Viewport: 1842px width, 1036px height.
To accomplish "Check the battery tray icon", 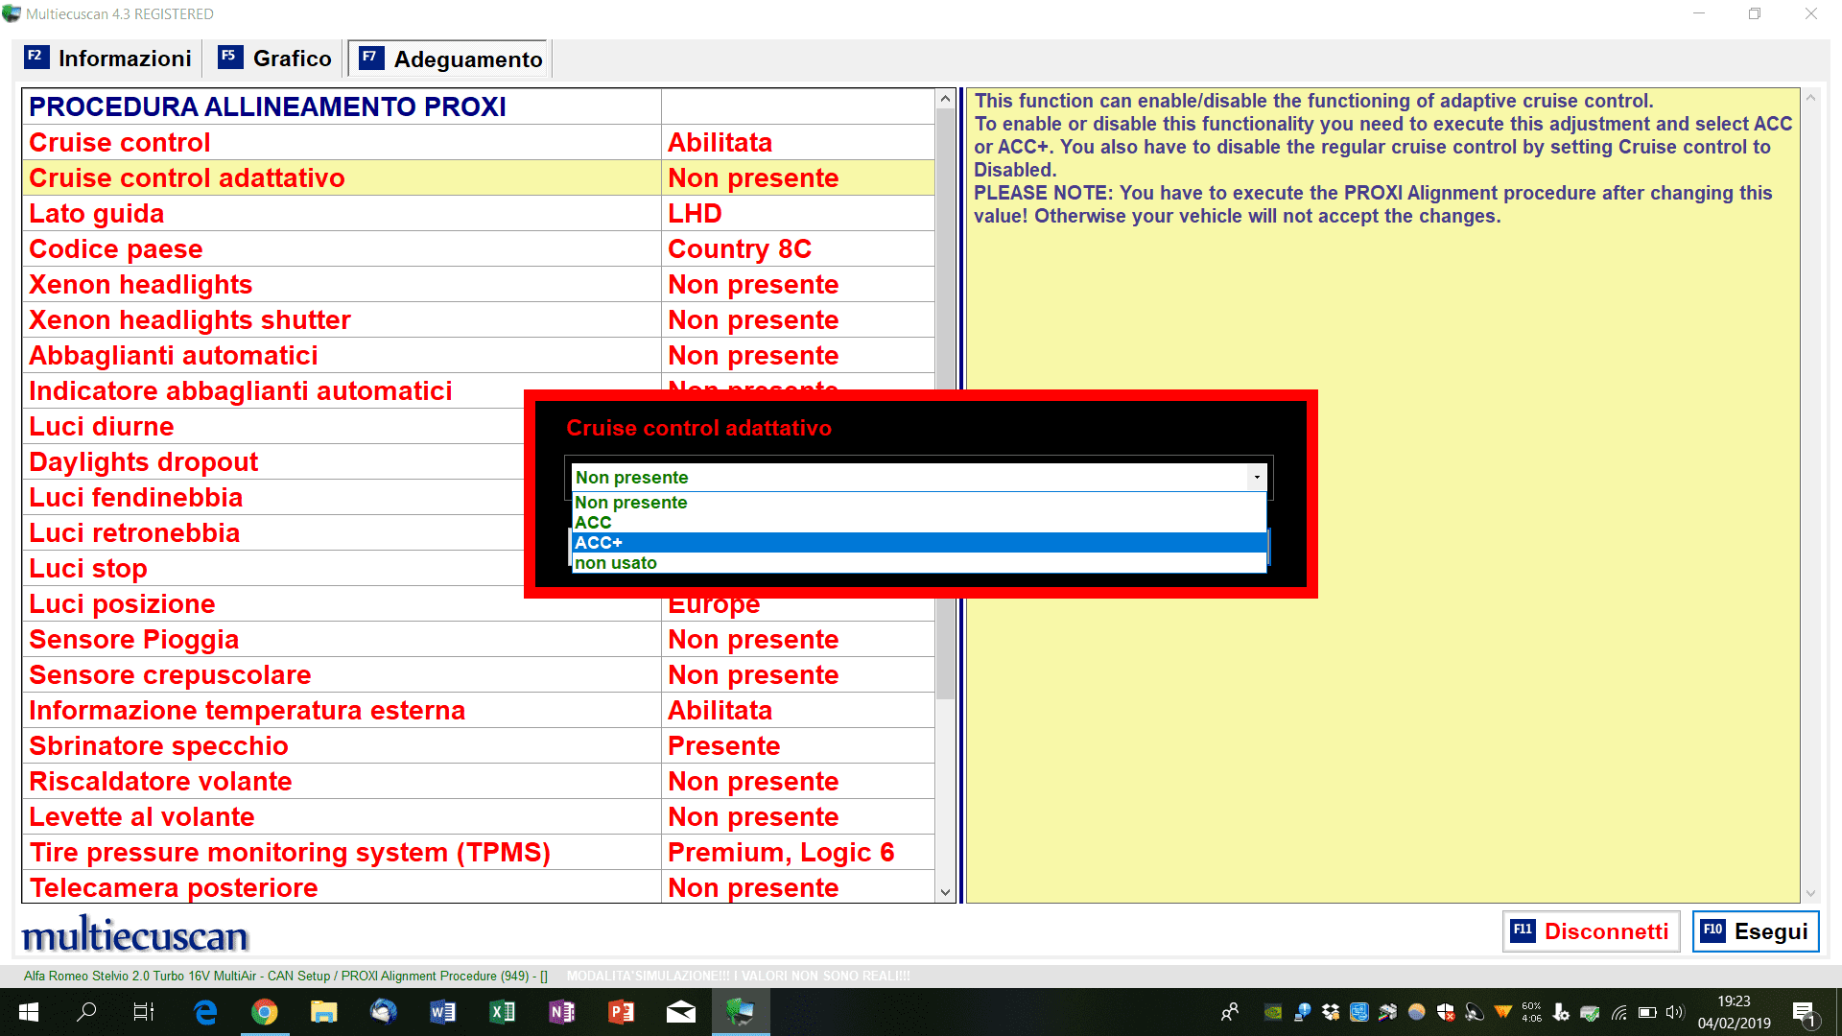I will coord(1647,1012).
